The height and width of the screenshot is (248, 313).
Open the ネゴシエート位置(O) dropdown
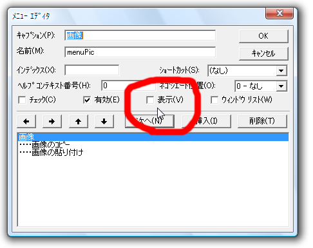click(281, 86)
